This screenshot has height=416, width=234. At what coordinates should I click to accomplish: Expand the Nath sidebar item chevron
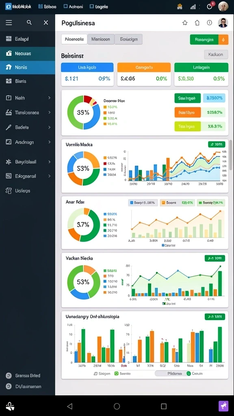49,98
